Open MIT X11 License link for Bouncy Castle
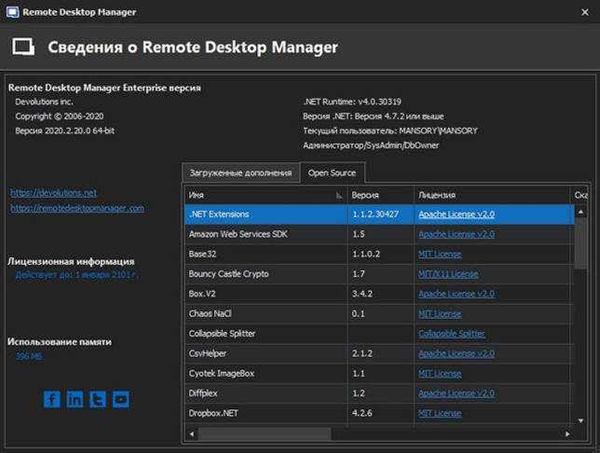This screenshot has width=600, height=453. (448, 274)
